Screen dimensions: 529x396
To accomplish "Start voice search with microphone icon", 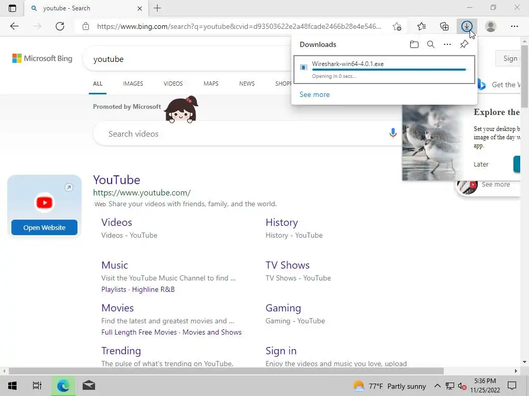I will pos(393,134).
